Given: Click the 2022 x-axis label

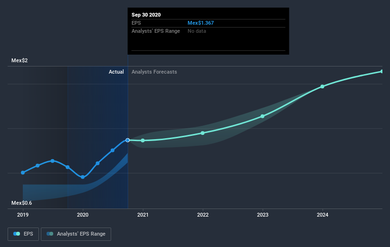Looking at the screenshot, I should [x=203, y=215].
